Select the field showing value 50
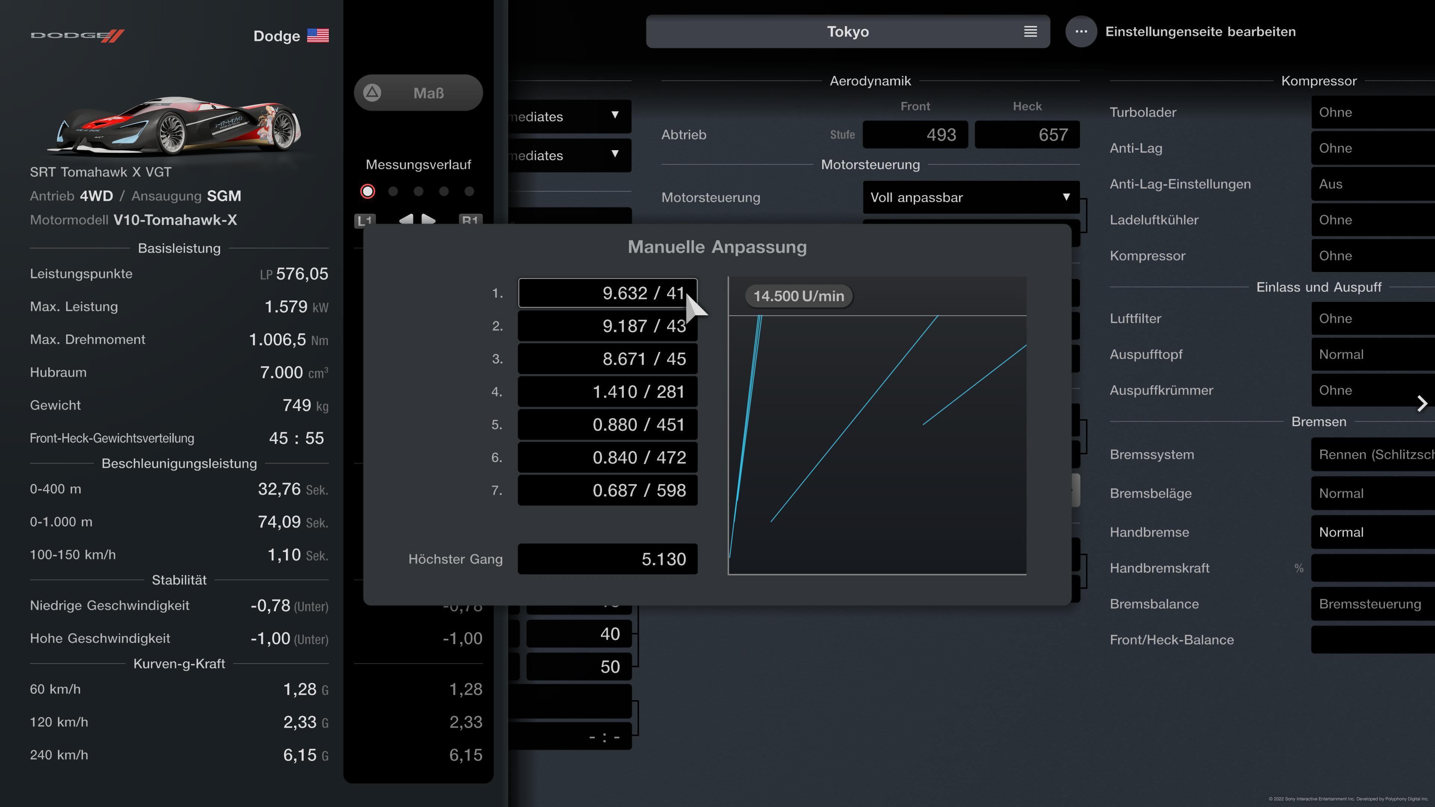The width and height of the screenshot is (1435, 807). 579,667
